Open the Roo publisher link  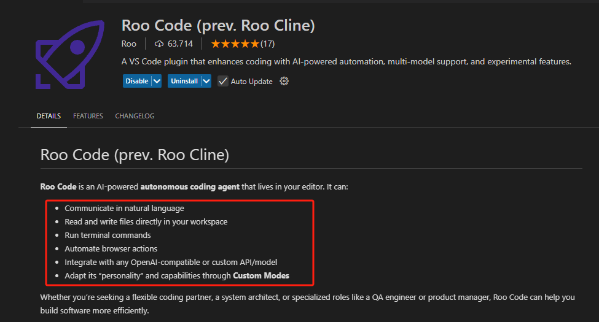point(129,44)
